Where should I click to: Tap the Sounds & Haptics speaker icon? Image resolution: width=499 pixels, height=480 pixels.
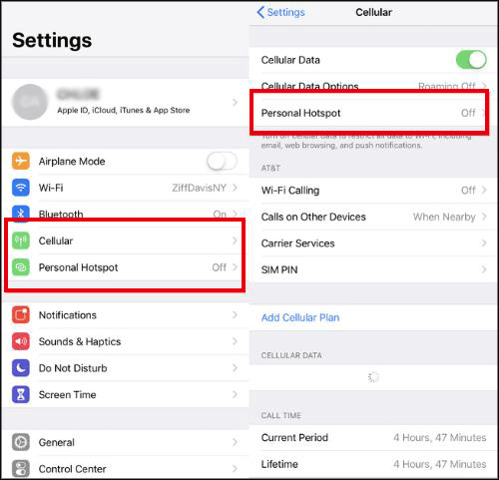21,341
